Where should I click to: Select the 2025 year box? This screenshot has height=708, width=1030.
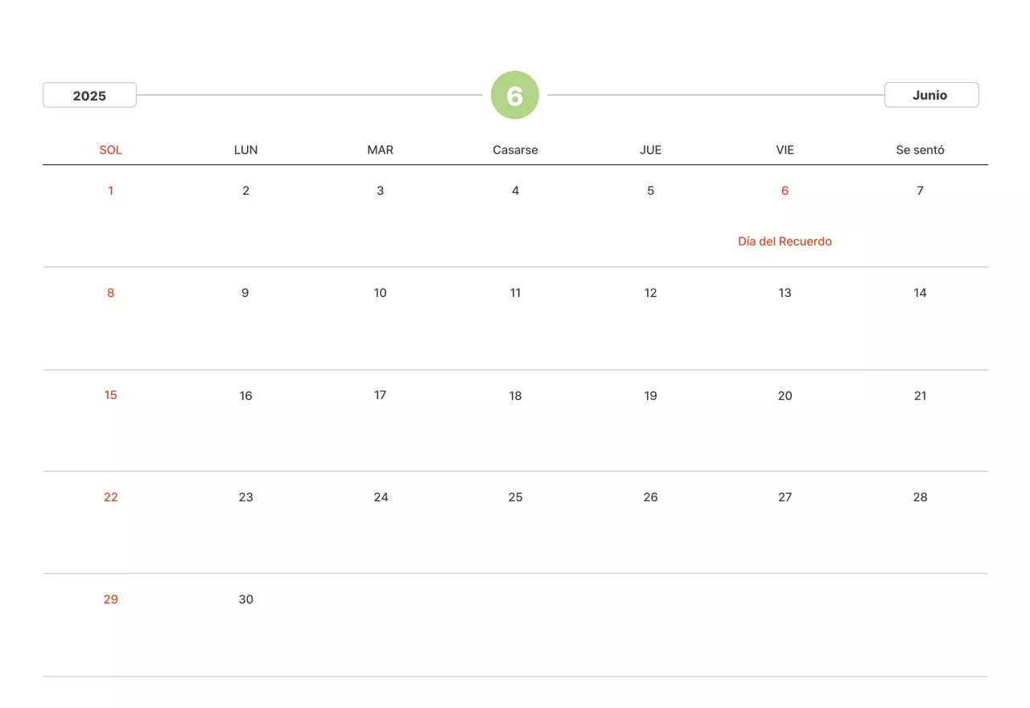point(89,95)
